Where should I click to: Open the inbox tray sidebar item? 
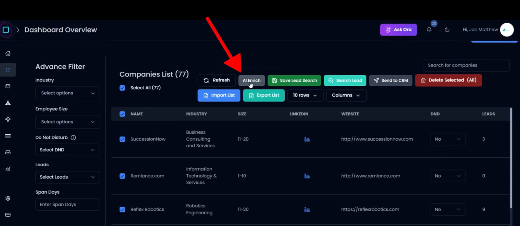(8, 152)
